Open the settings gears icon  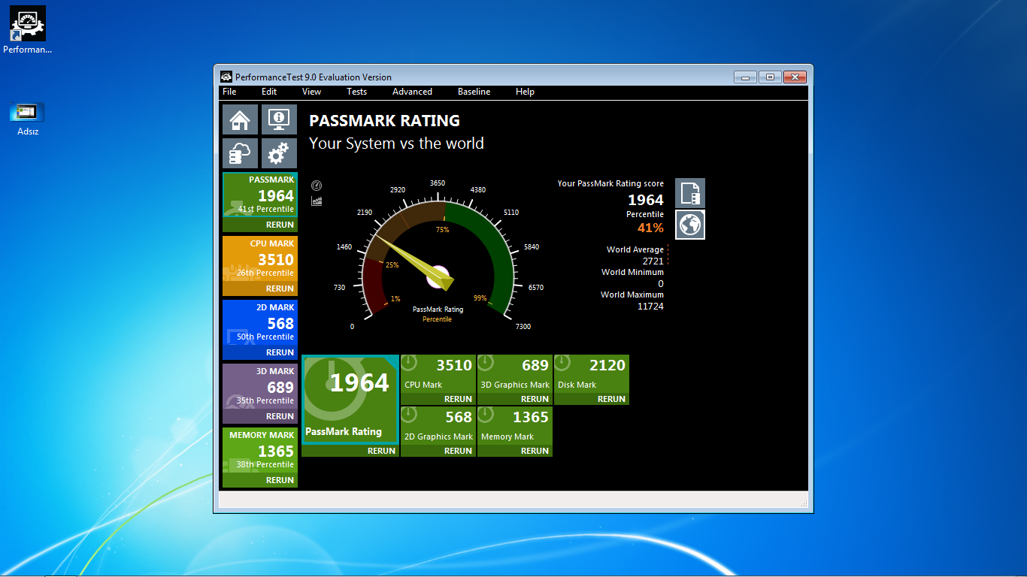(x=279, y=153)
